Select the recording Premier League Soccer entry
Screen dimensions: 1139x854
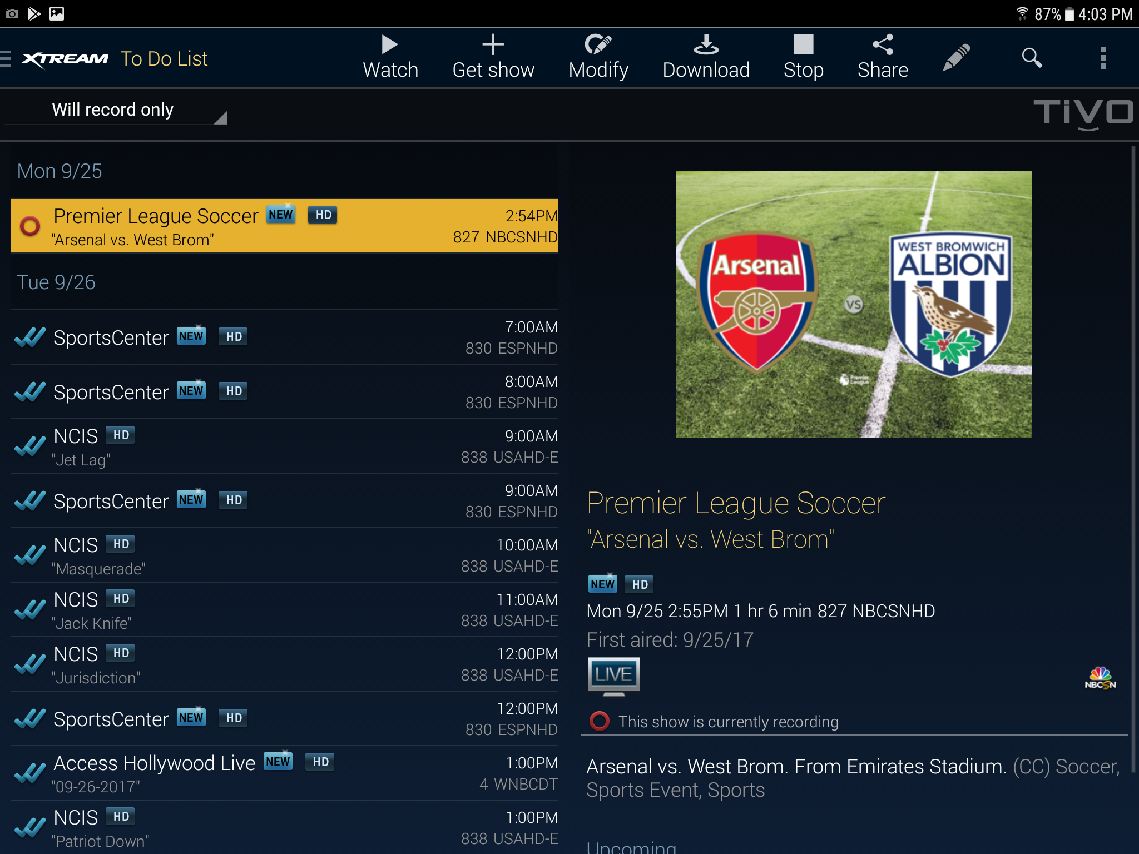tap(284, 226)
